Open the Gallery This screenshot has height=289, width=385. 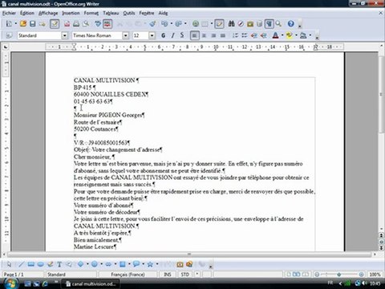point(250,24)
